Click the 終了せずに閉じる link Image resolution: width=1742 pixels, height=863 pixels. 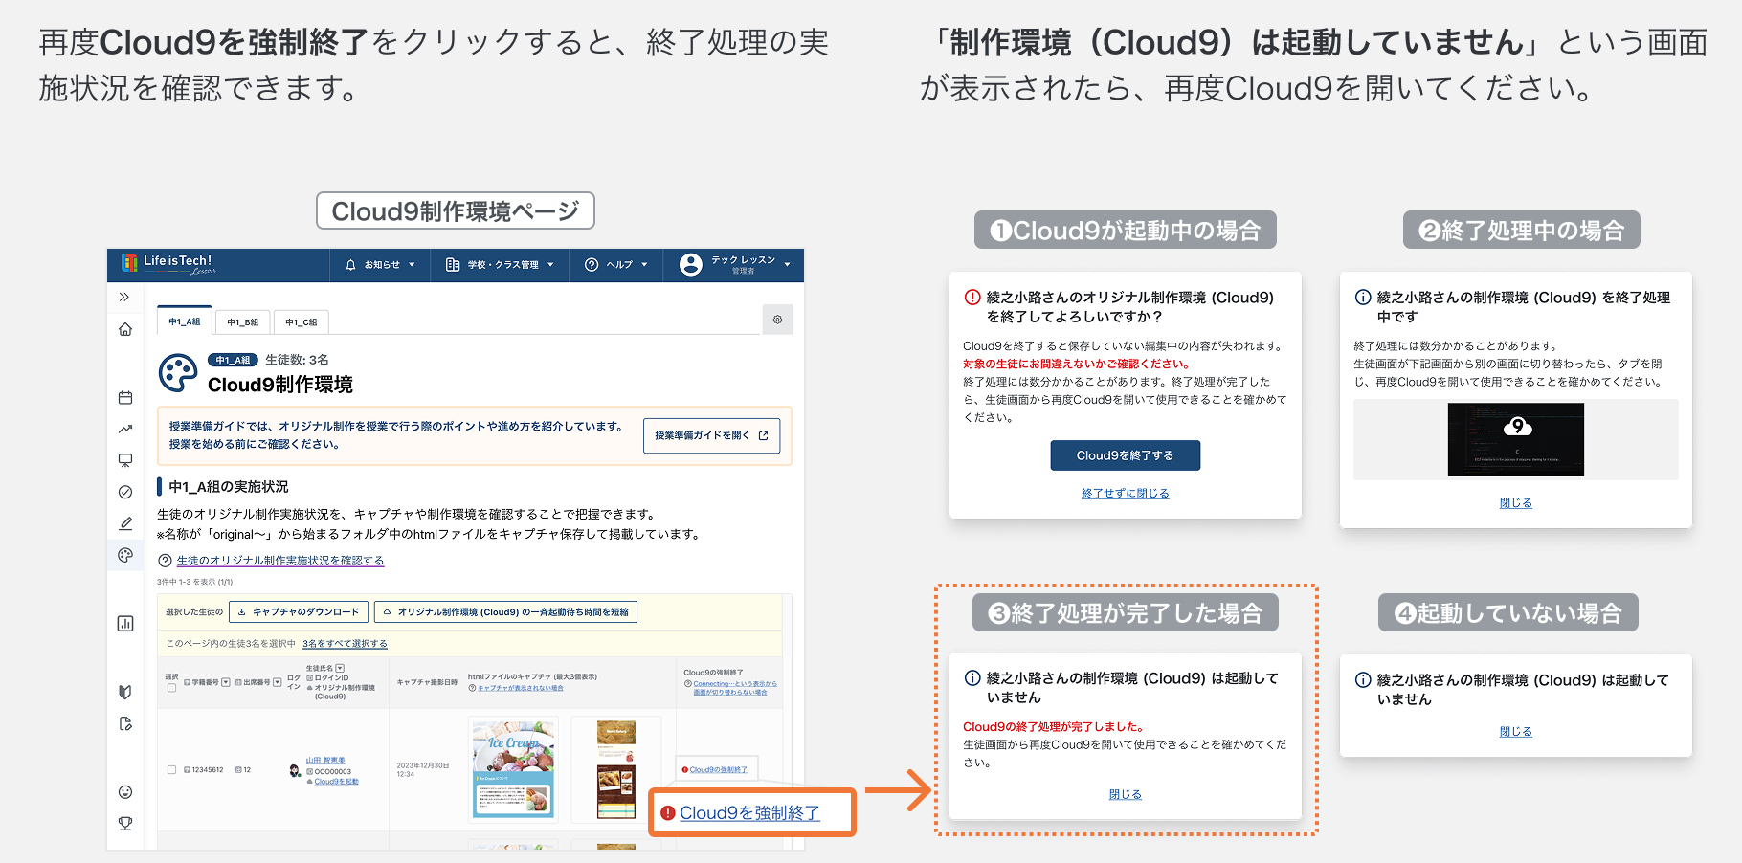[1125, 494]
